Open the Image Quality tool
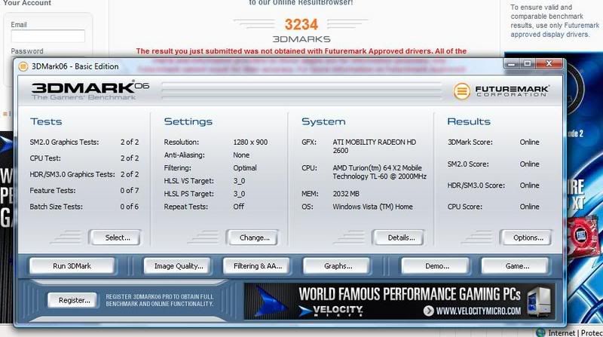This screenshot has height=337, width=603. click(177, 266)
